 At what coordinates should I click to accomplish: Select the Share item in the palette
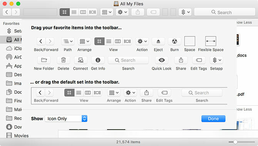point(181,60)
